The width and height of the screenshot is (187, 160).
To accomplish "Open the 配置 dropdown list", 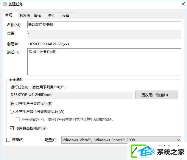I will coord(121,140).
